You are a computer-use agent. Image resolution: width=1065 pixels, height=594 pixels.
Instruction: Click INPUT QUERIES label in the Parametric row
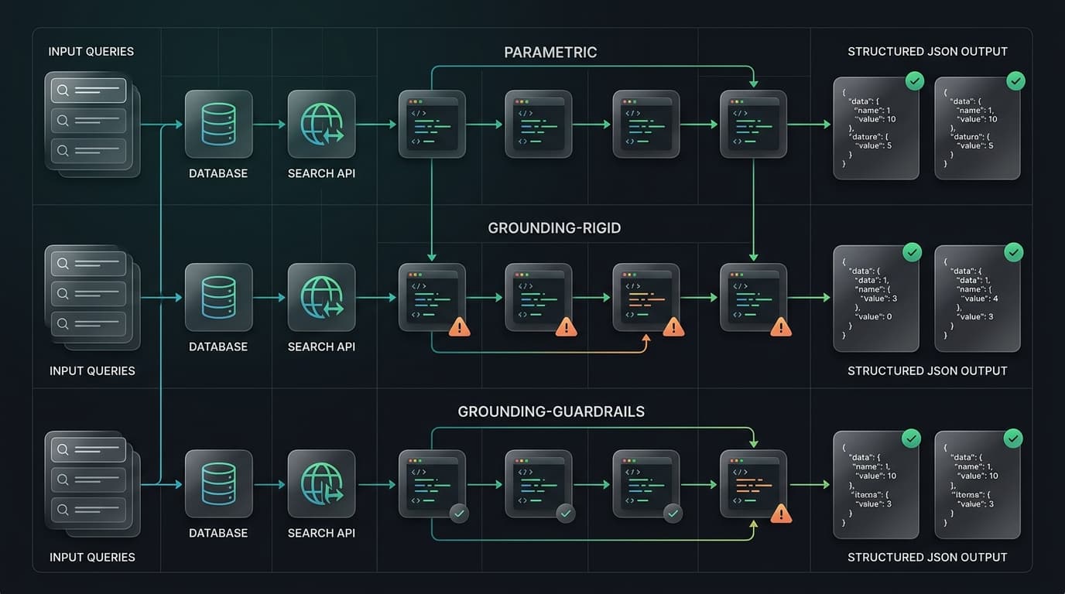click(91, 51)
